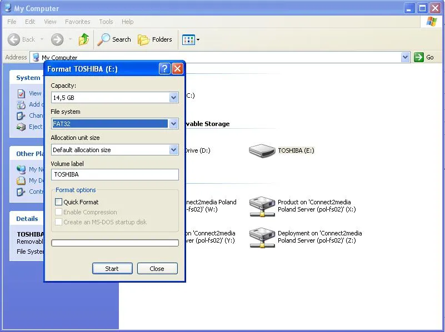Open the Views icon menu
This screenshot has width=445, height=332.
coord(188,39)
